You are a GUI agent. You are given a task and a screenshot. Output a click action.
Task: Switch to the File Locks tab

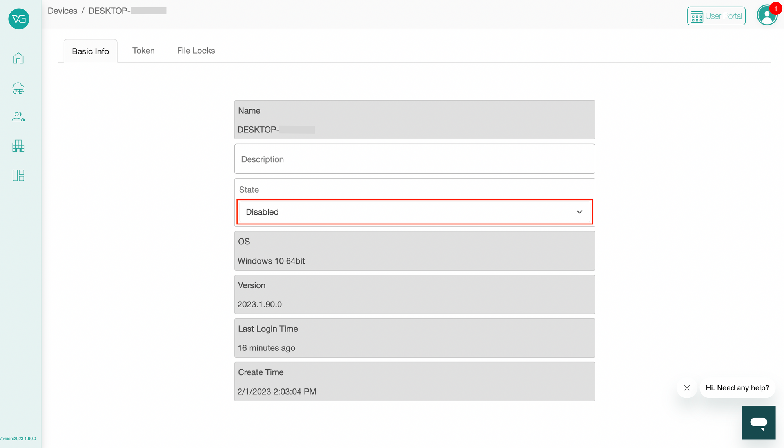(x=196, y=51)
